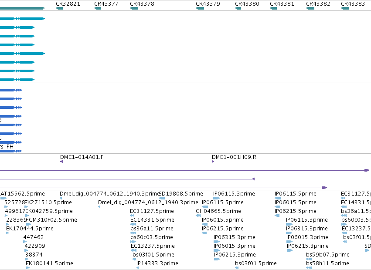The height and width of the screenshot is (270, 371).
Task: Click the purple span ending with left arrowhead
Action: coord(127,179)
